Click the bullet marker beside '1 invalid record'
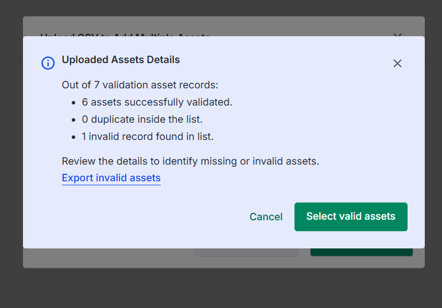The height and width of the screenshot is (308, 442). tap(73, 137)
